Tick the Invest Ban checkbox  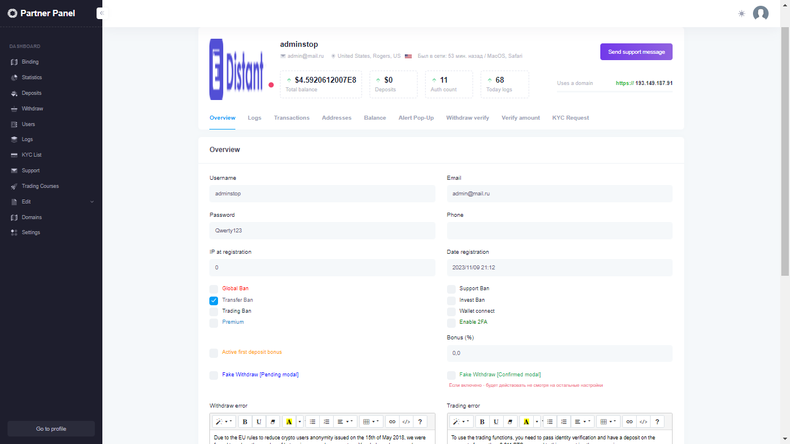click(451, 301)
